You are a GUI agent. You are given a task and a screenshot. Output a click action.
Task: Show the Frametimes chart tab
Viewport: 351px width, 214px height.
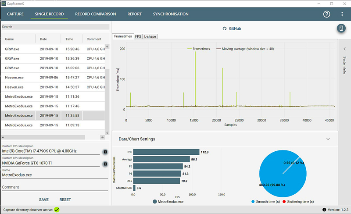[x=123, y=36]
